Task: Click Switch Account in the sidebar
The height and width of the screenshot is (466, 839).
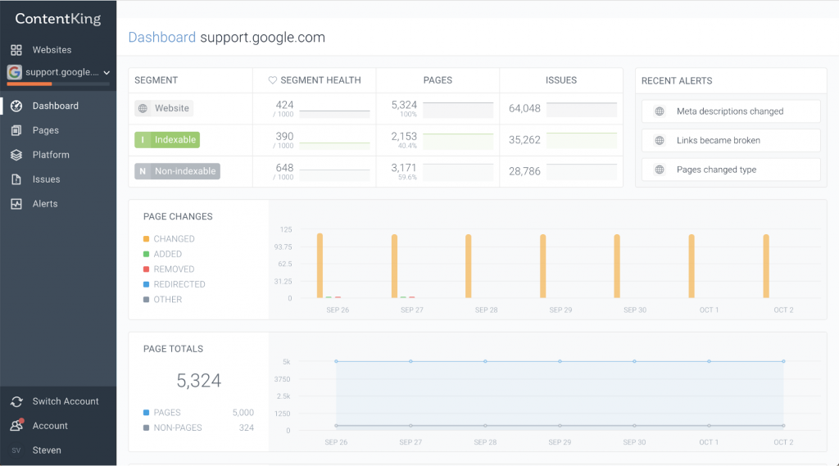Action: tap(66, 401)
